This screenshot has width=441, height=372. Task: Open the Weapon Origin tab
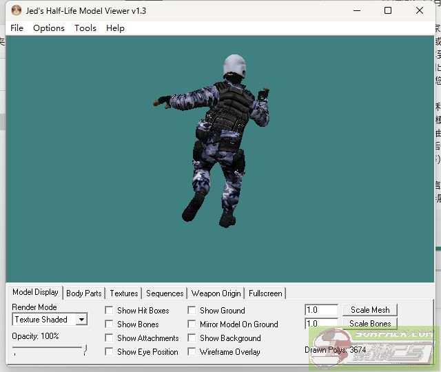[216, 293]
